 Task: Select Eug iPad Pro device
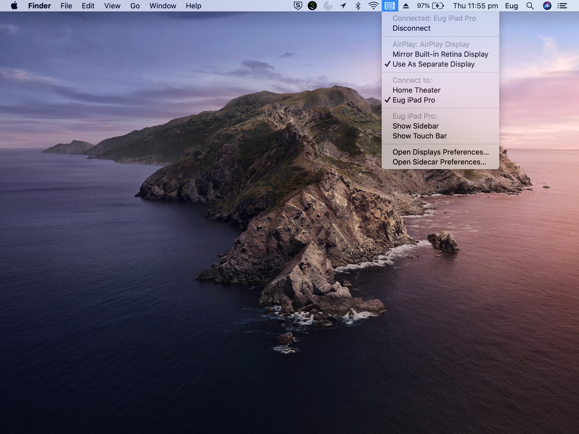point(440,100)
